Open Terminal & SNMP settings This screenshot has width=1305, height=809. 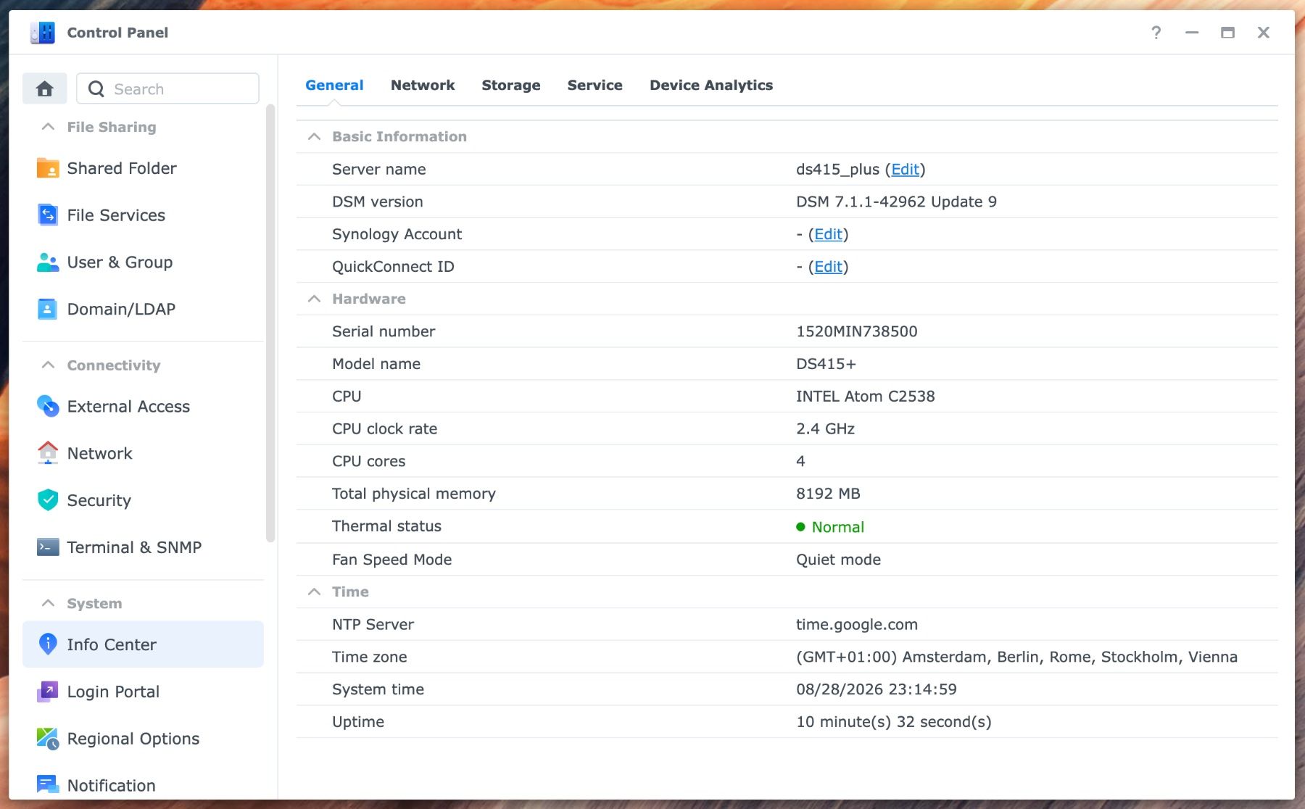coord(143,547)
